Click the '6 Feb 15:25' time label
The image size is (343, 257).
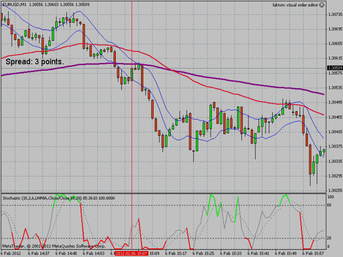(204, 254)
